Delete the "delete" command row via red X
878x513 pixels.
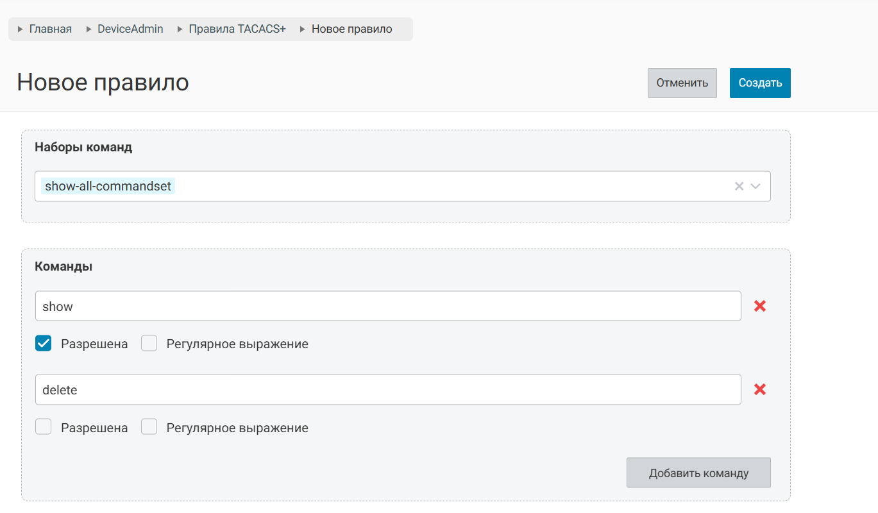(x=760, y=390)
